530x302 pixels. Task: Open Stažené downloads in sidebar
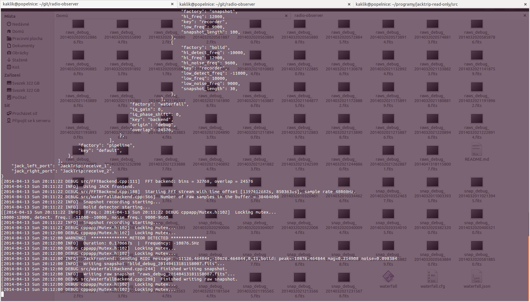[19, 60]
